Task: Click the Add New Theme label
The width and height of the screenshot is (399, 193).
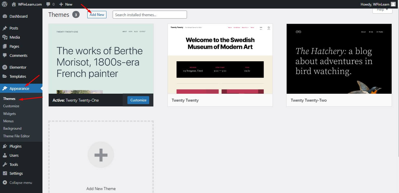Action: (101, 189)
